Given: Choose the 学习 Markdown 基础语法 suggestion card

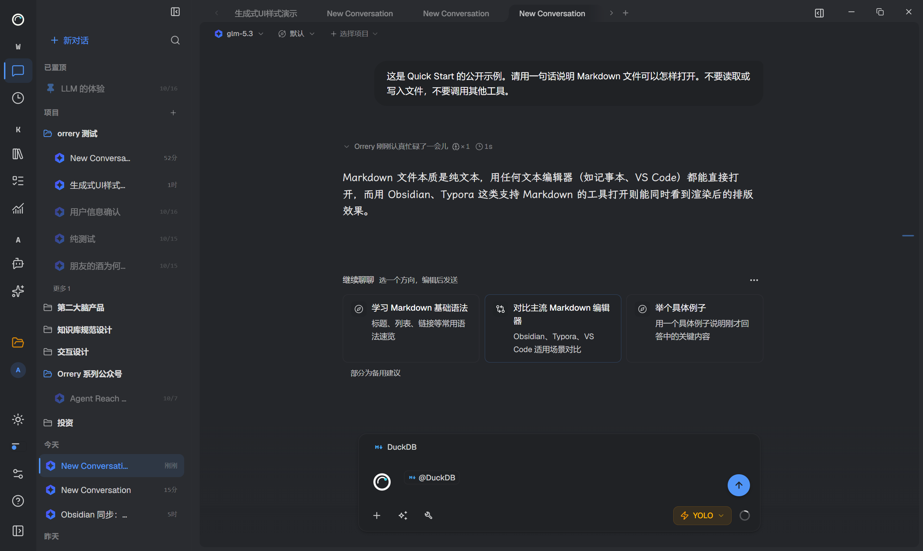Looking at the screenshot, I should coord(411,328).
